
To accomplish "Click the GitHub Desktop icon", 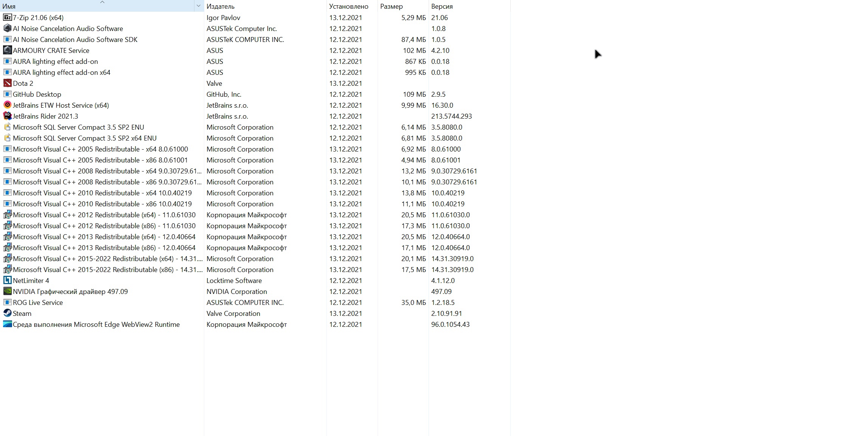I will pyautogui.click(x=7, y=94).
